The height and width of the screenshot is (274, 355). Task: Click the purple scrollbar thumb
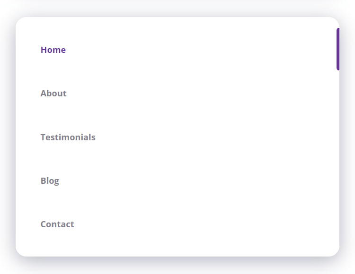[x=338, y=49]
